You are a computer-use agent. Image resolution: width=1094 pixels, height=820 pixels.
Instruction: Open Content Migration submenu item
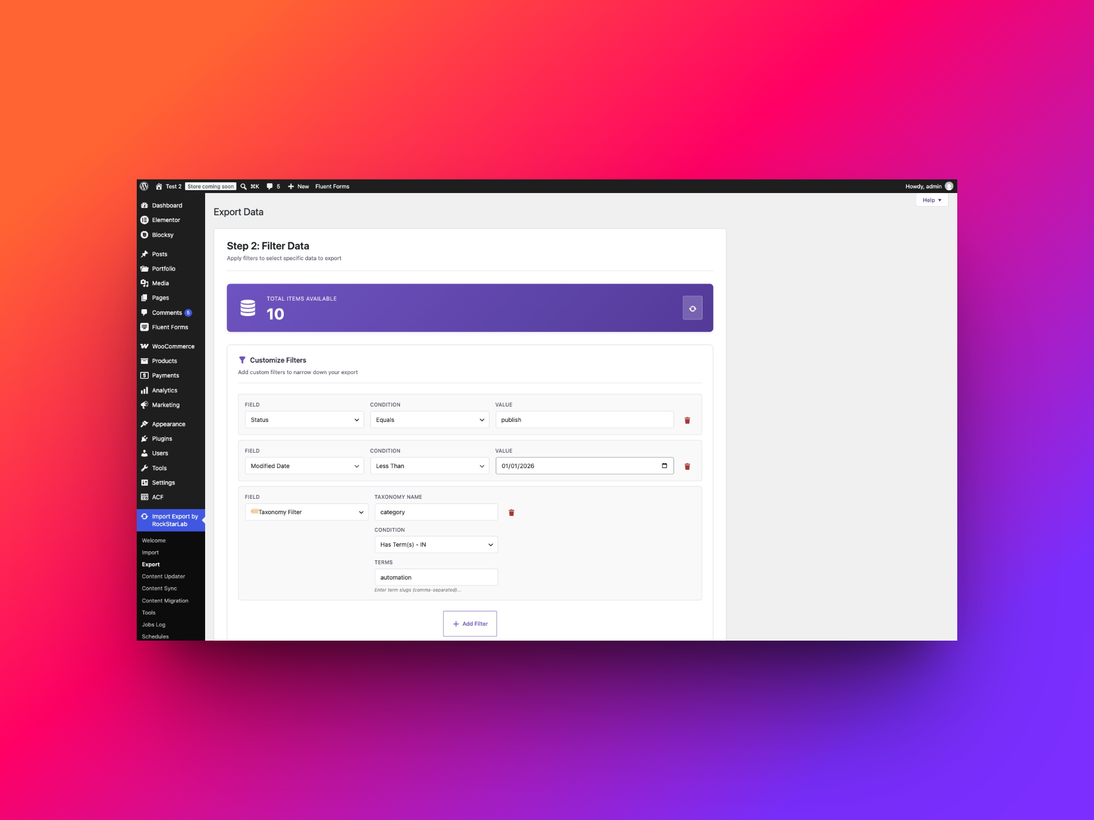165,601
